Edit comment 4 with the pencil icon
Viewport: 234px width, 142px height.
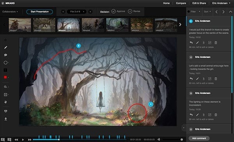pyautogui.click(x=197, y=79)
